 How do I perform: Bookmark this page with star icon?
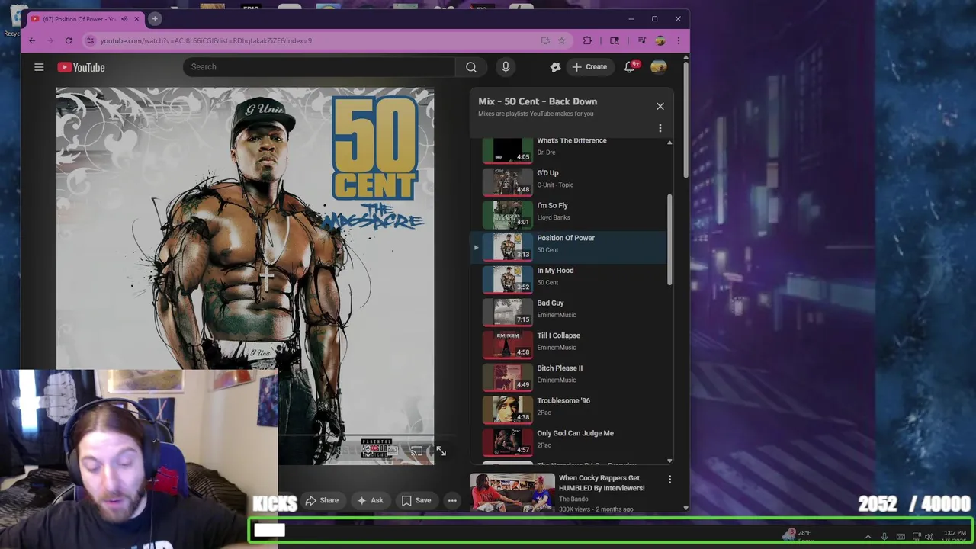(562, 40)
